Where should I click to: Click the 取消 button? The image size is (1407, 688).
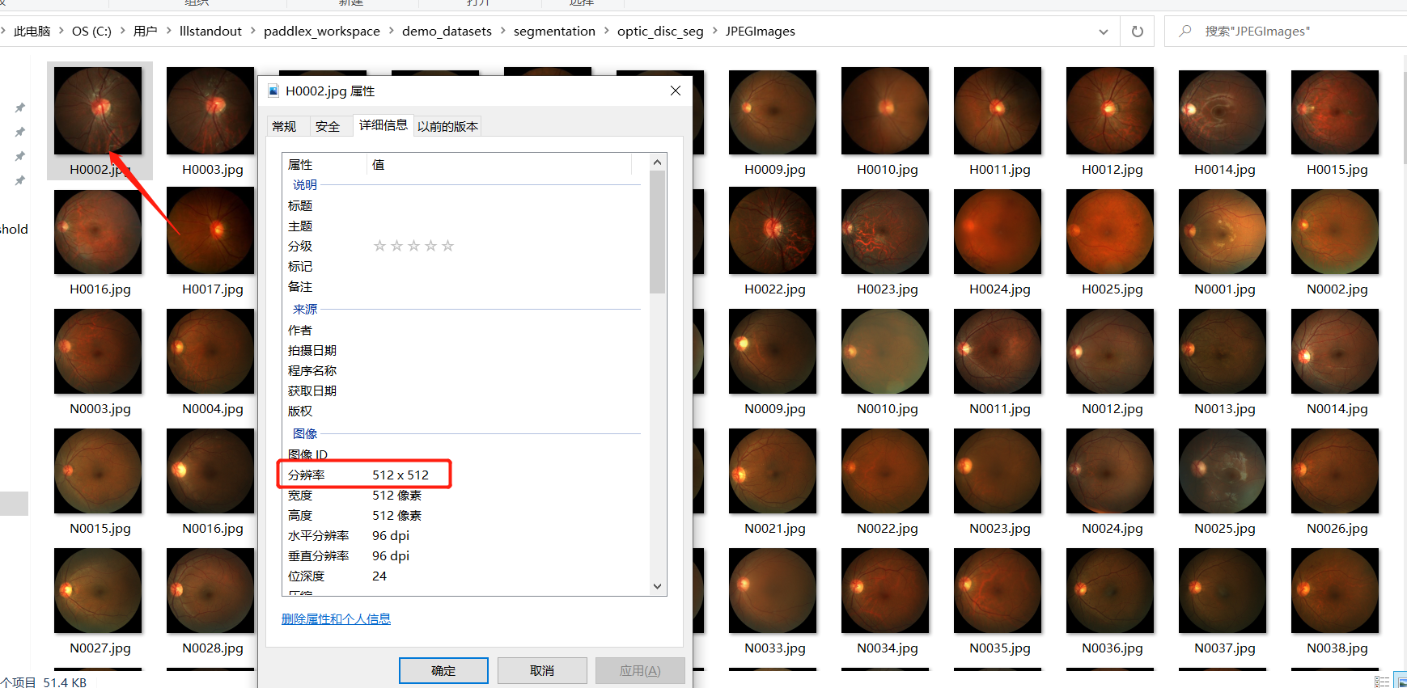(x=542, y=670)
